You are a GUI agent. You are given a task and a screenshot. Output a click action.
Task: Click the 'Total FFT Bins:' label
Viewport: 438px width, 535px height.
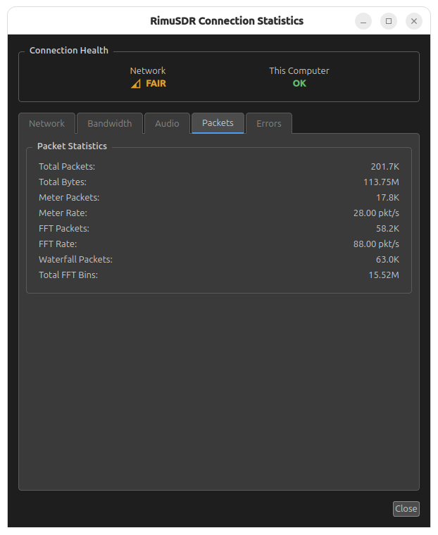pyautogui.click(x=68, y=275)
